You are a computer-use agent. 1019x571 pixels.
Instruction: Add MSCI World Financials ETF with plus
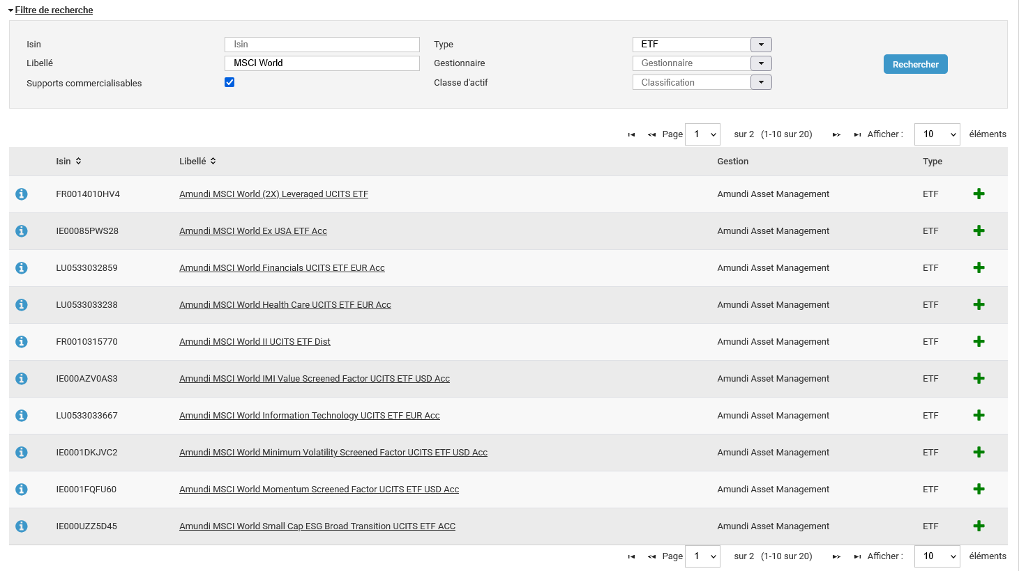979,268
